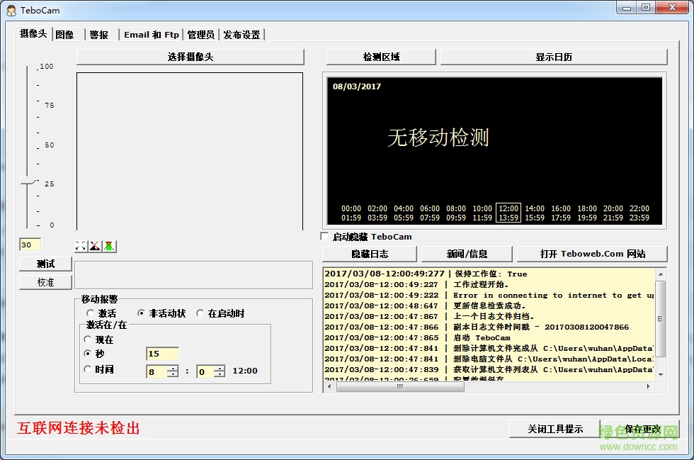Click the TeboCam icon in the title bar
Viewport: 694px width, 460px height.
10,9
